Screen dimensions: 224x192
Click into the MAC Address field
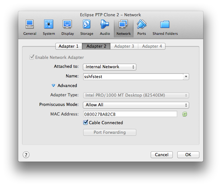pos(130,114)
